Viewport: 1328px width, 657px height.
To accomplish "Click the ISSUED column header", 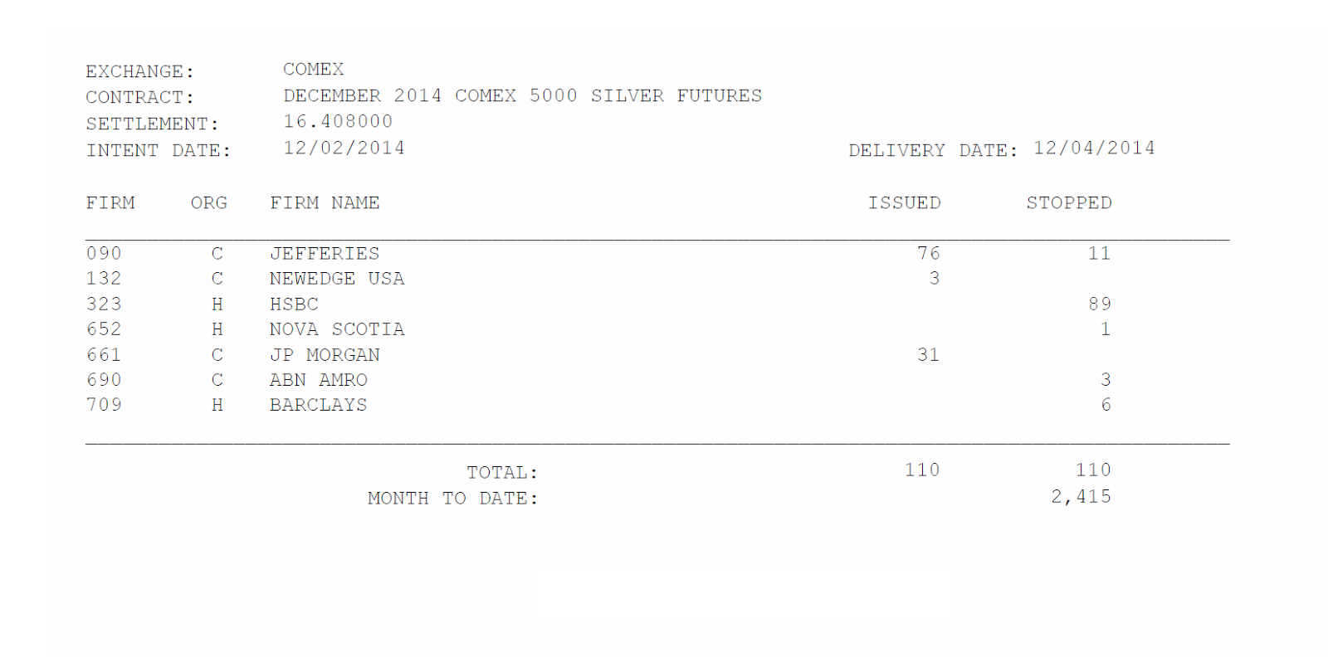I will point(905,203).
